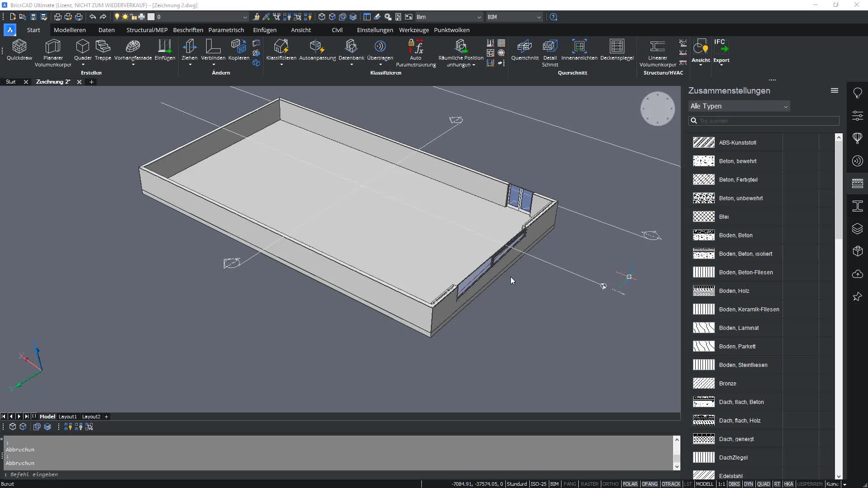Toggle DYN input in status bar
The width and height of the screenshot is (868, 488).
pyautogui.click(x=748, y=484)
